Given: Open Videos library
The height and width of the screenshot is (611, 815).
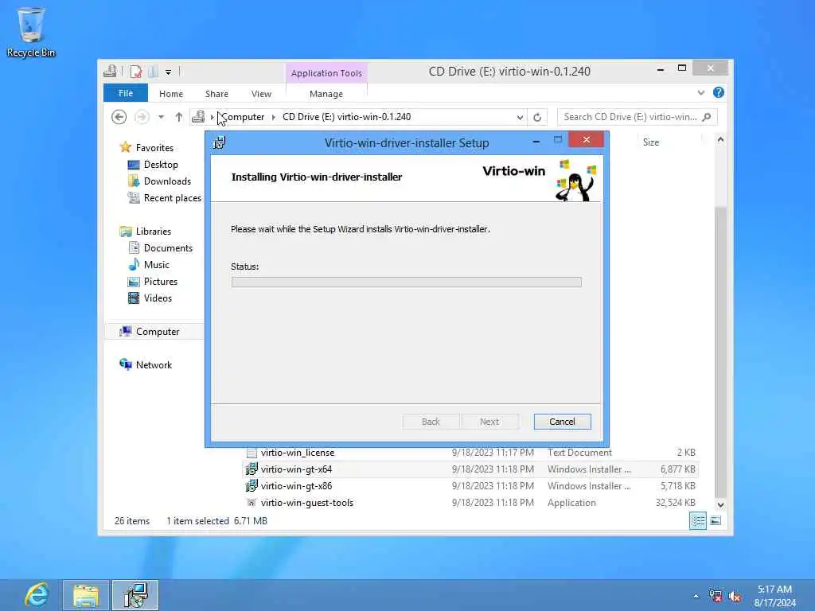Looking at the screenshot, I should pos(158,298).
